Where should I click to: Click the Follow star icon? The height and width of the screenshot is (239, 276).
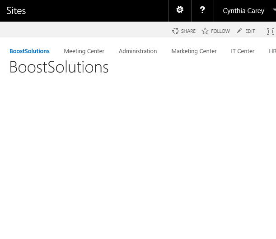[205, 31]
